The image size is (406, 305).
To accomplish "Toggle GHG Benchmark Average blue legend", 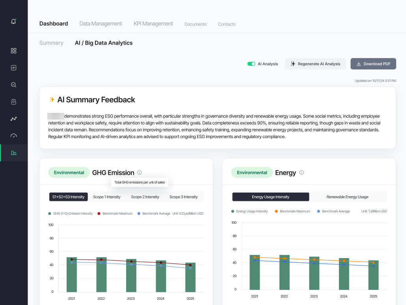I will (154, 213).
